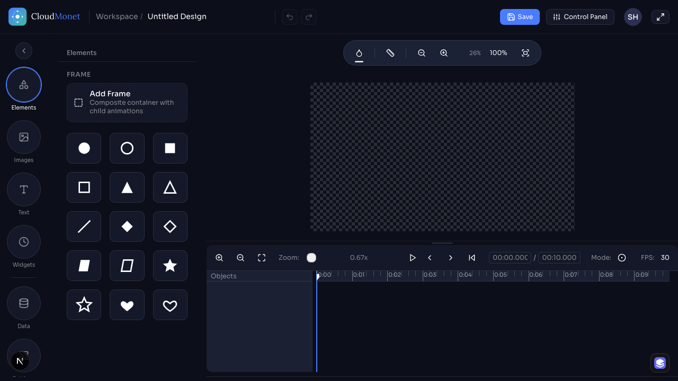Open the Control Panel

[x=580, y=17]
